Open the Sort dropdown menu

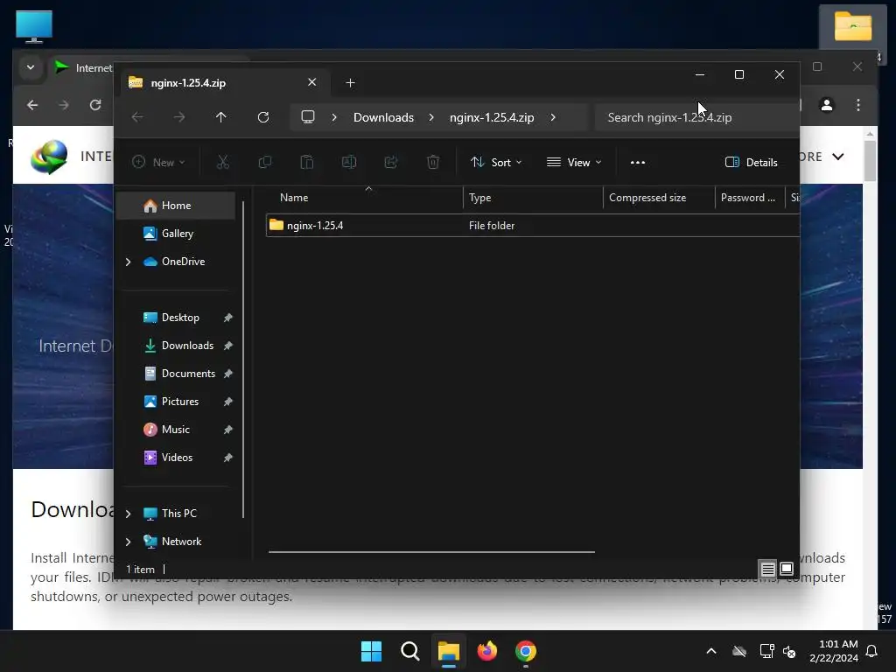[496, 162]
